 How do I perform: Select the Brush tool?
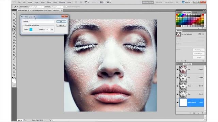point(14,36)
